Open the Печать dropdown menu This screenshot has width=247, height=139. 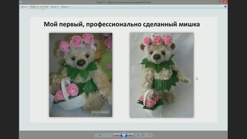coord(34,7)
